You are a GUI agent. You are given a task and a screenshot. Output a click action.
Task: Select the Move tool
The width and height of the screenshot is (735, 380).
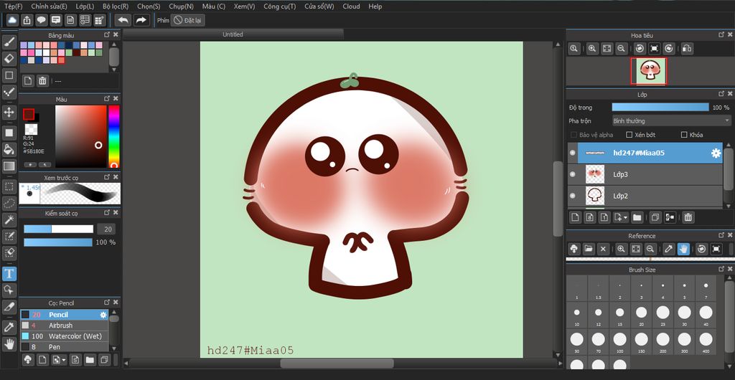point(9,112)
